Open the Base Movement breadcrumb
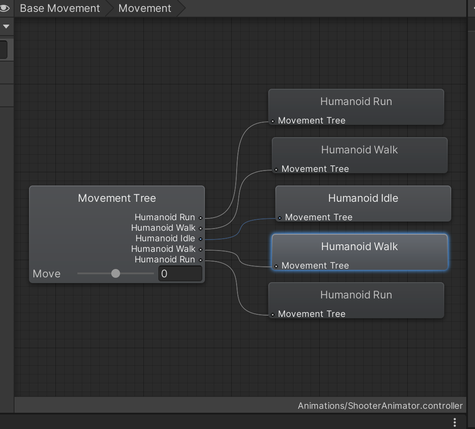 click(60, 8)
